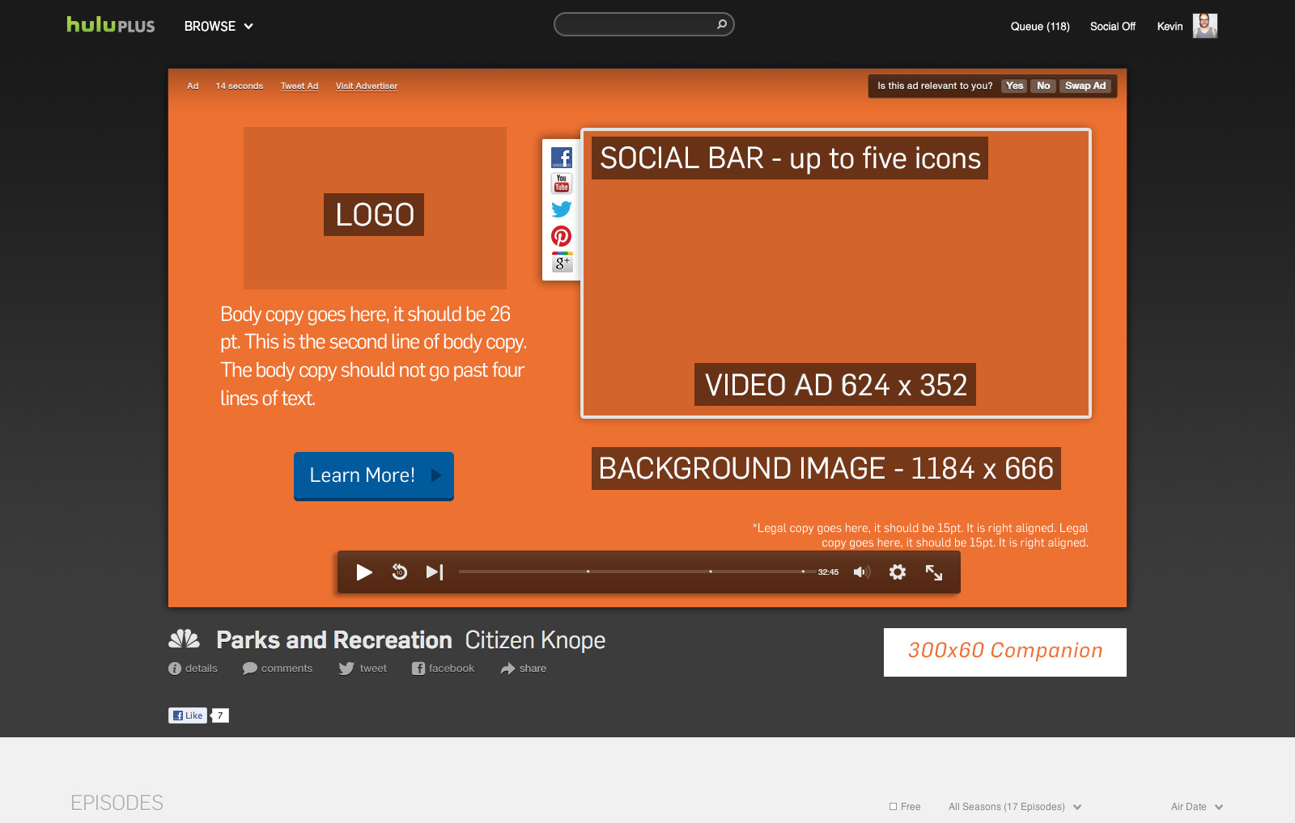Click the second ad break marker on timeline
Image resolution: width=1295 pixels, height=823 pixels.
click(711, 572)
